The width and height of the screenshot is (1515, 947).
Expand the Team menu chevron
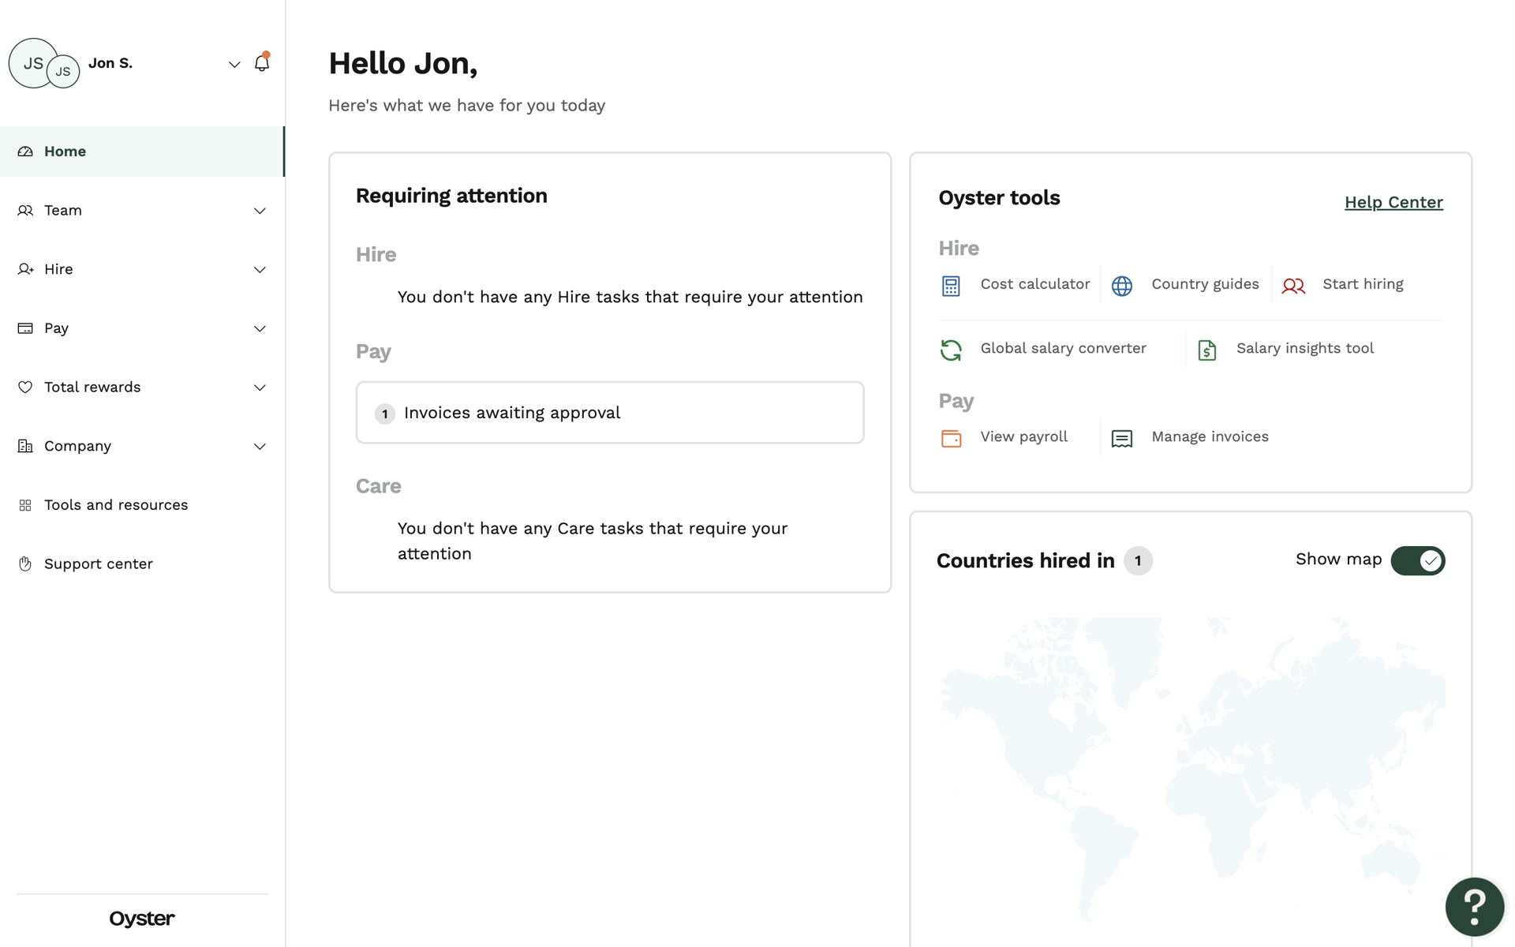260,211
